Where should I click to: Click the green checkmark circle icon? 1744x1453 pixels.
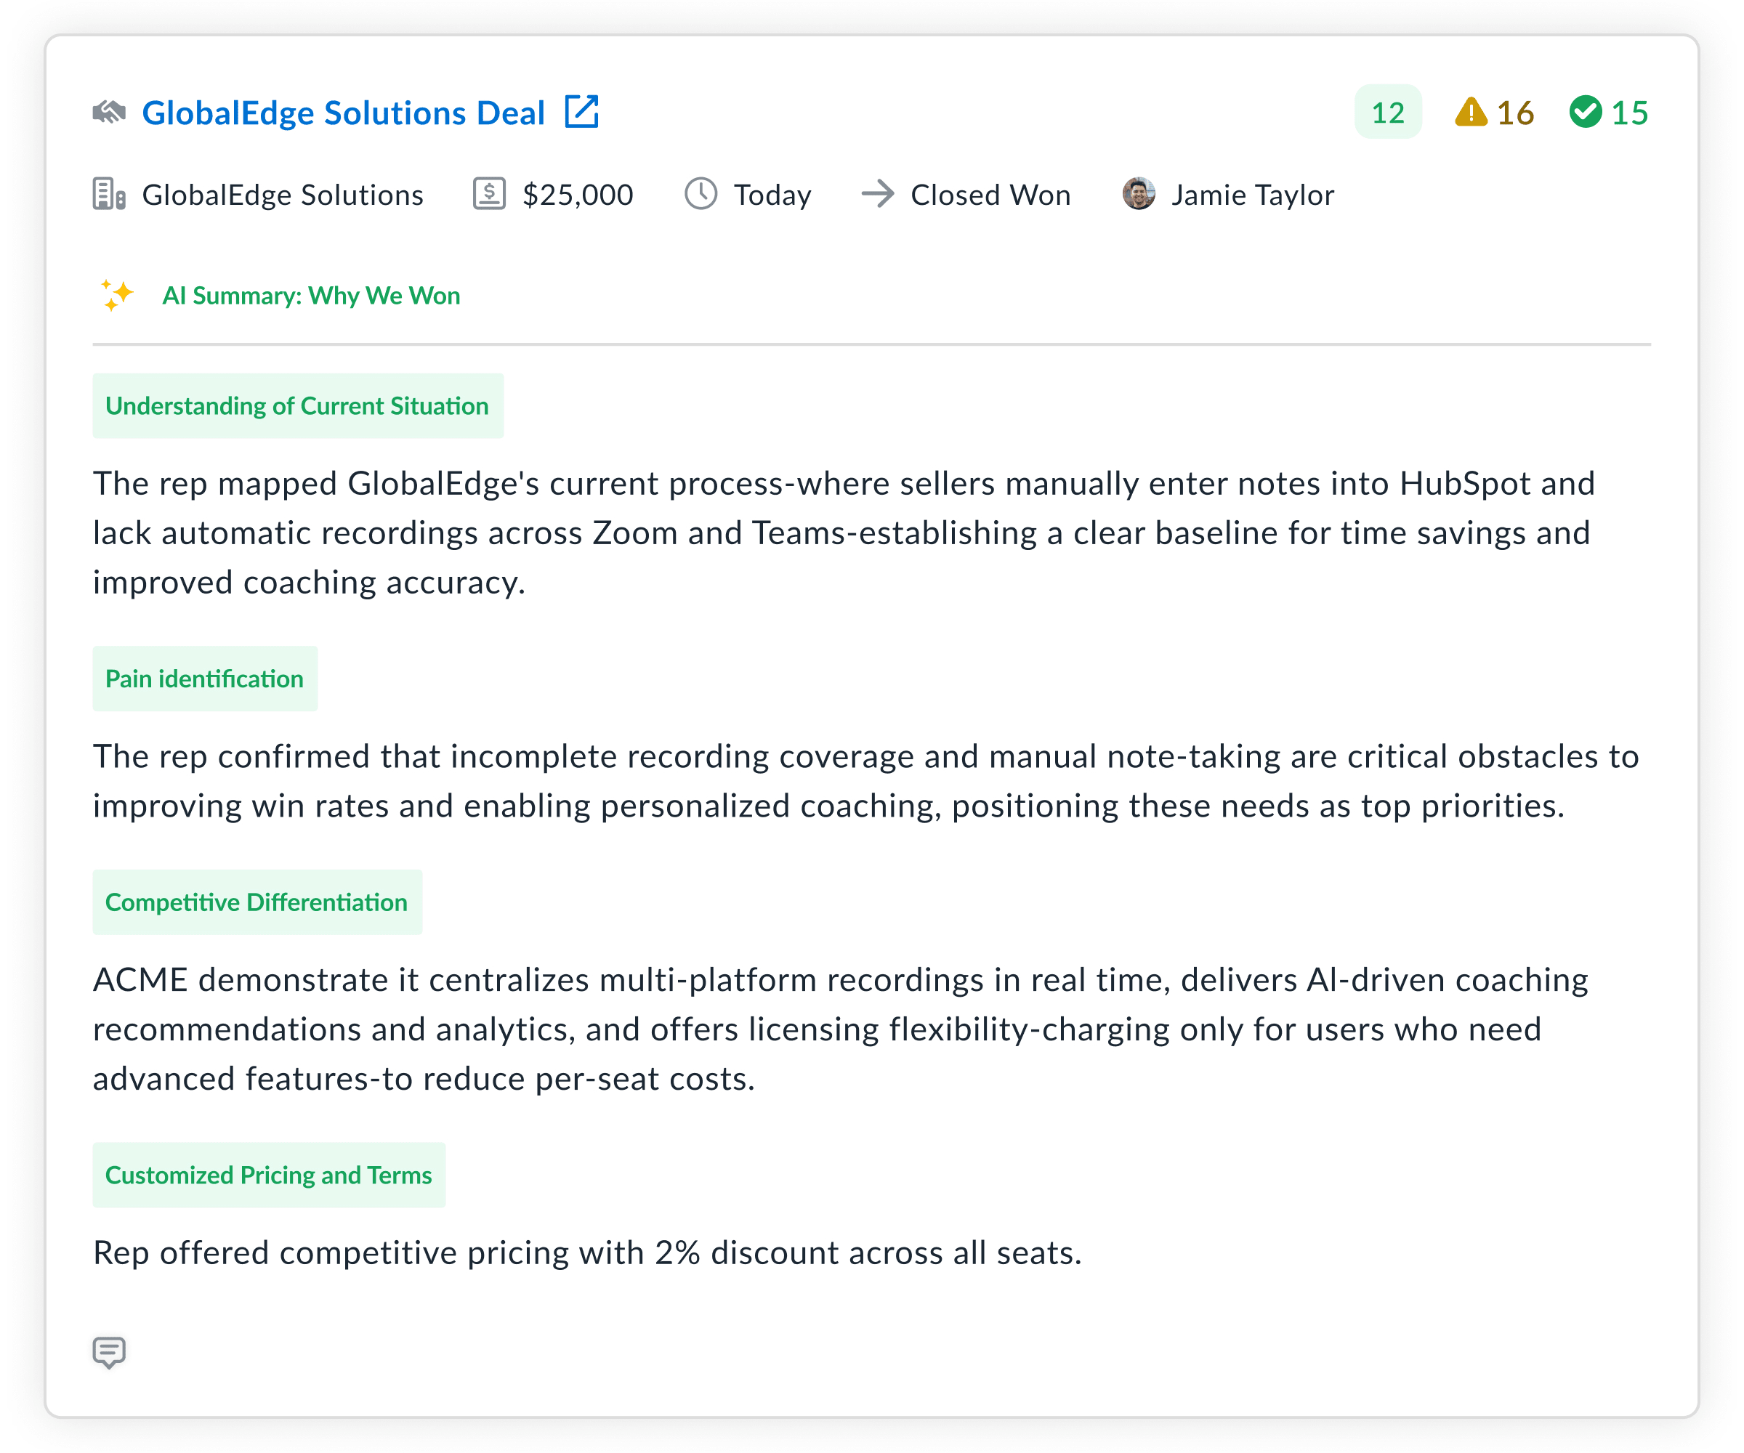pos(1586,112)
